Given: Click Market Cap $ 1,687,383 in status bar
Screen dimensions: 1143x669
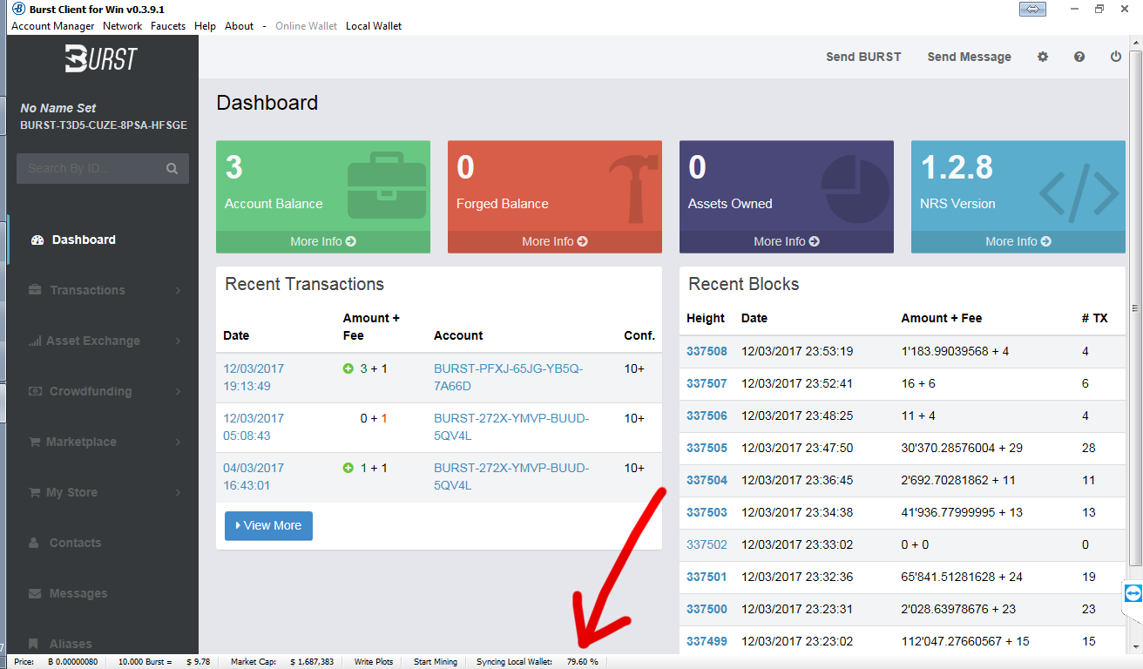Looking at the screenshot, I should [282, 662].
